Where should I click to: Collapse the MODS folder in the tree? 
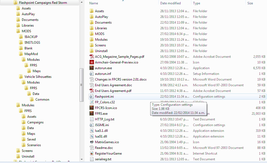pos(13,31)
